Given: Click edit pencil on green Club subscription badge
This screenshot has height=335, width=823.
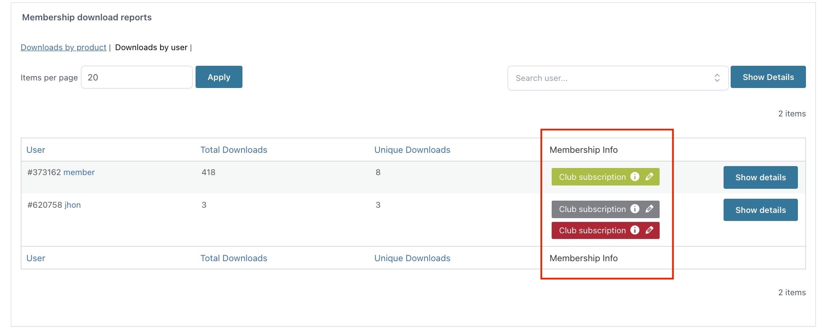Looking at the screenshot, I should pos(649,176).
